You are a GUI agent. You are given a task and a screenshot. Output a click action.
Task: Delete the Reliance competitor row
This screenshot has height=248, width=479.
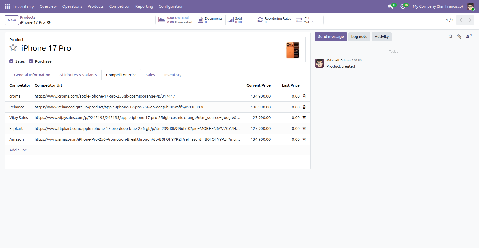pos(304,107)
